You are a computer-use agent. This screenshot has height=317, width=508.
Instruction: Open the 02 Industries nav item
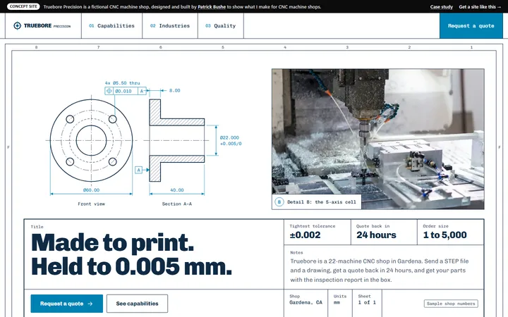[x=170, y=25]
